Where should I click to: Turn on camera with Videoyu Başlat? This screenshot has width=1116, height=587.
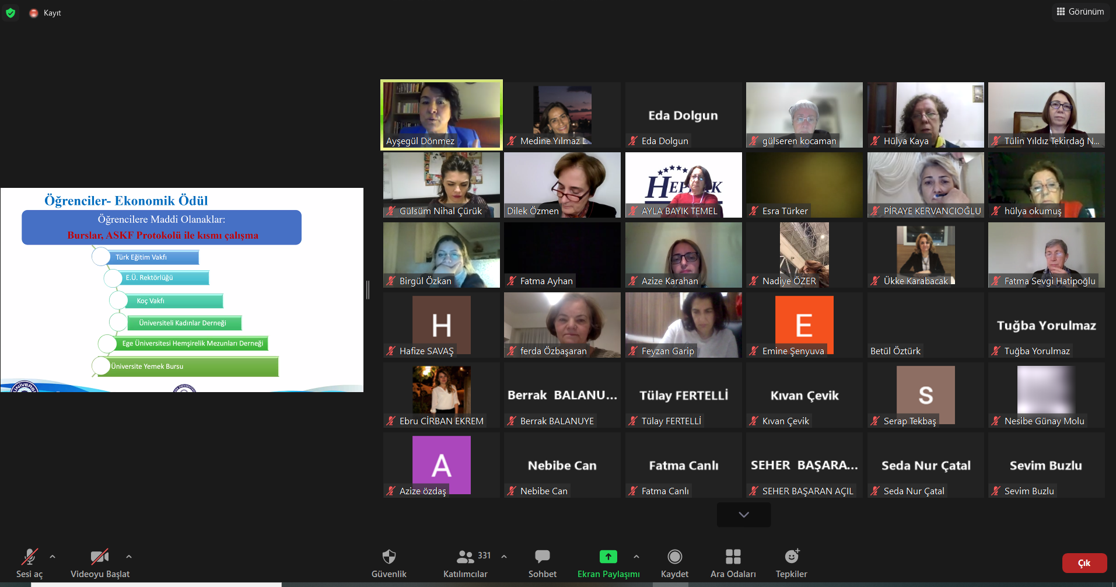click(100, 557)
